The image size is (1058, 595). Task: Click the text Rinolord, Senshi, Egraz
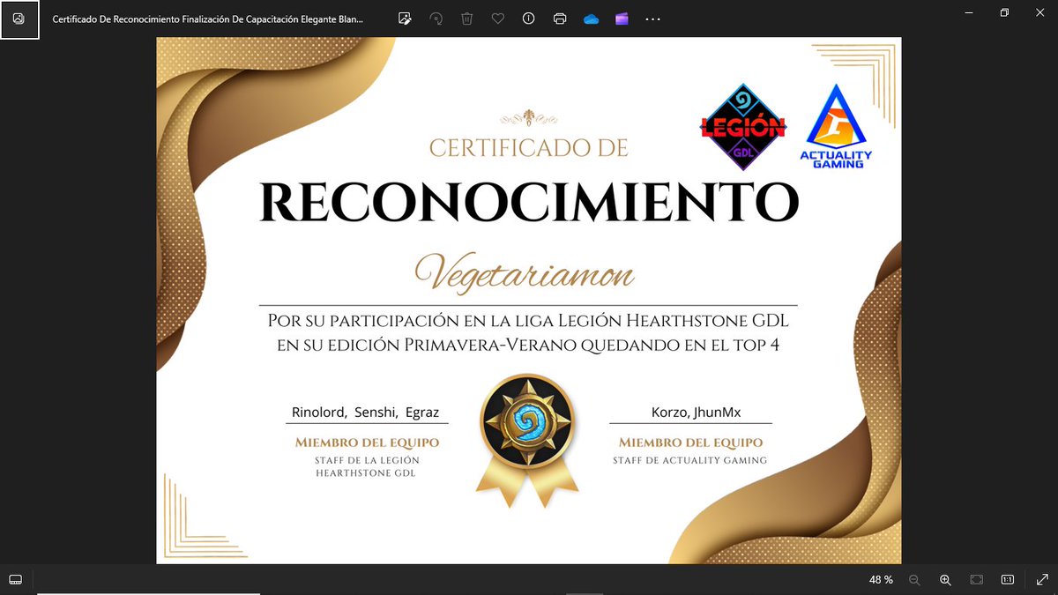pyautogui.click(x=365, y=413)
